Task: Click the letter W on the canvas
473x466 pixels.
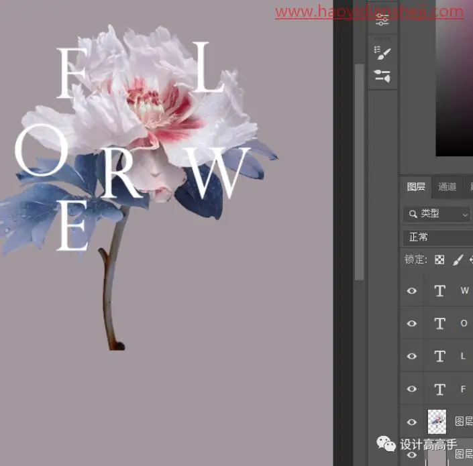Action: tap(218, 173)
